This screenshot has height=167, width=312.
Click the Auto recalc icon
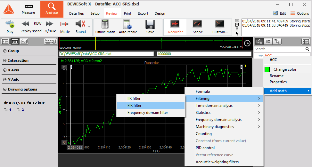(127, 27)
